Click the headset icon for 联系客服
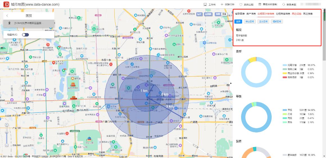Image resolution: width=326 pixels, height=158 pixels. (284, 4)
